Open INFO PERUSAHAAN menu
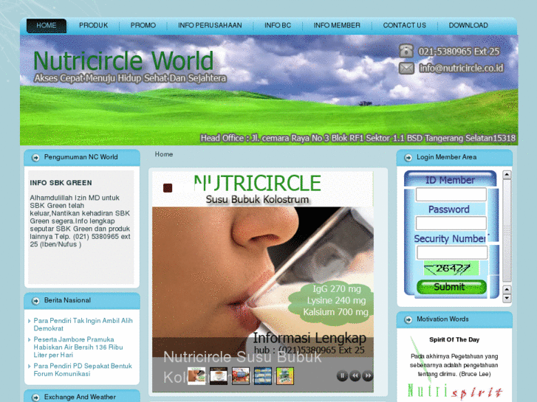The image size is (537, 402). [210, 26]
